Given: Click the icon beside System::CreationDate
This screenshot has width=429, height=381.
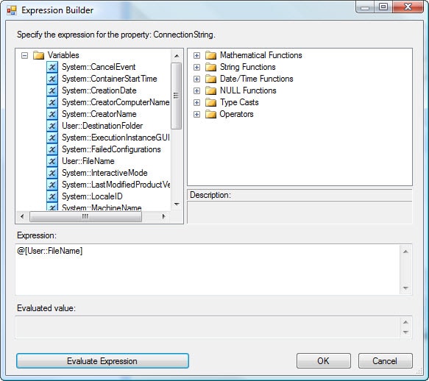Looking at the screenshot, I should 52,90.
